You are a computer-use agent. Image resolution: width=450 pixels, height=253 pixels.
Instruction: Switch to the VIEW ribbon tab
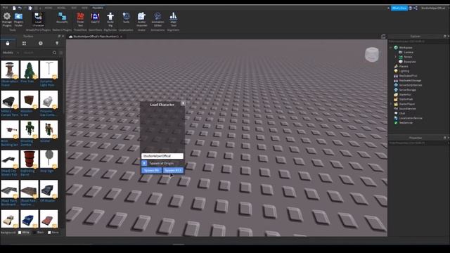[x=84, y=8]
